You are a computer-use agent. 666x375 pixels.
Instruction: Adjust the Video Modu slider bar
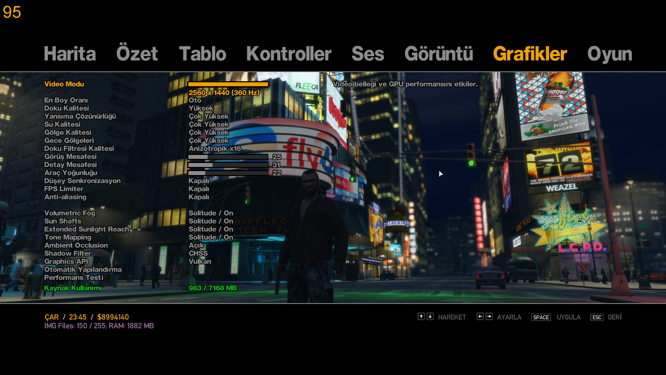pyautogui.click(x=228, y=84)
